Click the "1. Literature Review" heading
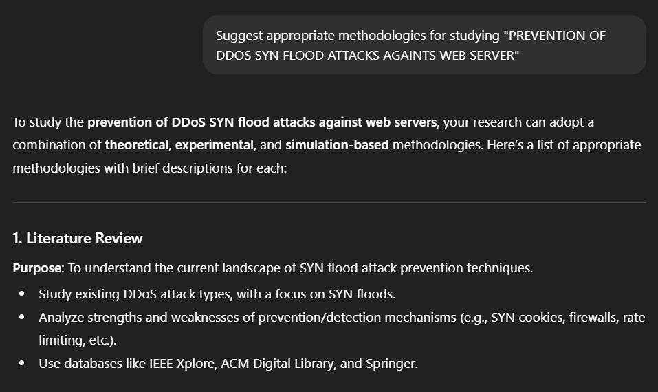Image resolution: width=658 pixels, height=392 pixels. [x=78, y=239]
